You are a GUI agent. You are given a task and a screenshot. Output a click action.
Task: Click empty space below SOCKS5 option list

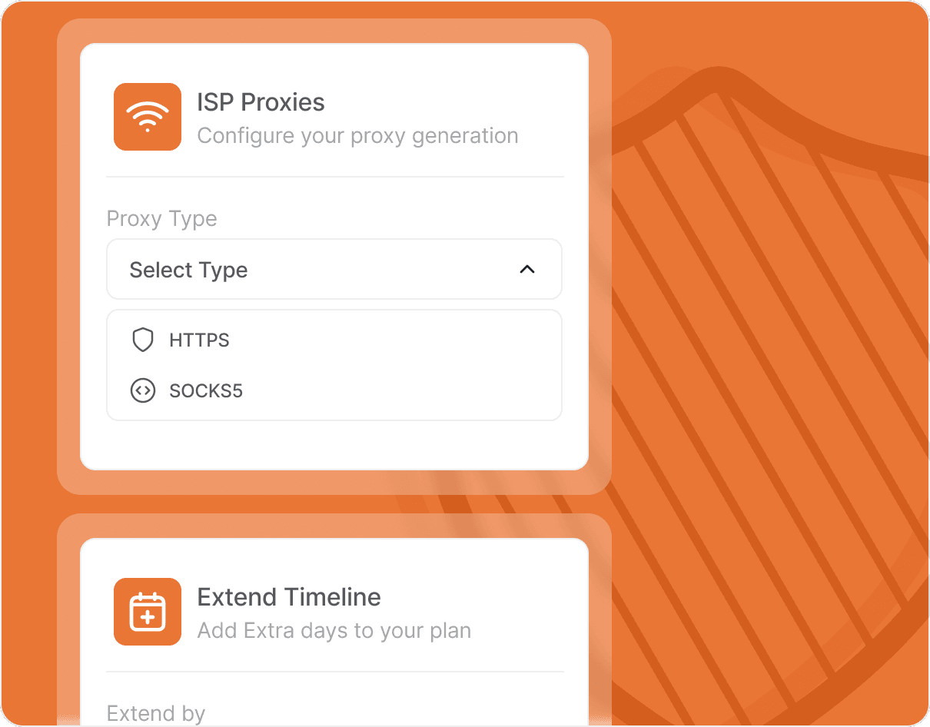click(x=334, y=444)
